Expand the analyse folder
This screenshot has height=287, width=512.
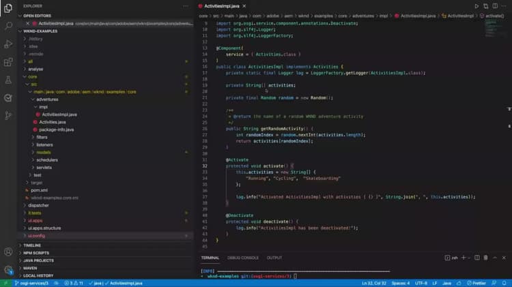[x=35, y=69]
